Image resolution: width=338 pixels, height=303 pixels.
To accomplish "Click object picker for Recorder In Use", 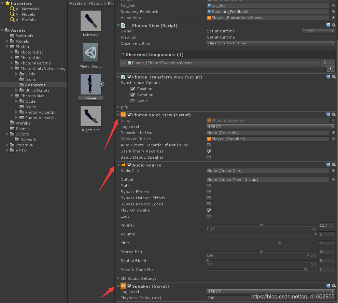I will pos(333,133).
